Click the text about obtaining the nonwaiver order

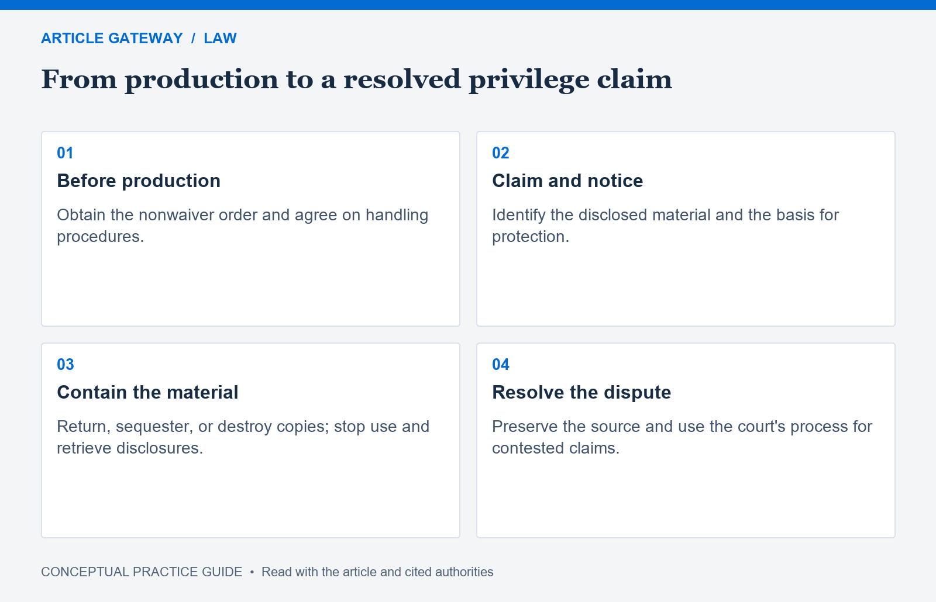242,226
